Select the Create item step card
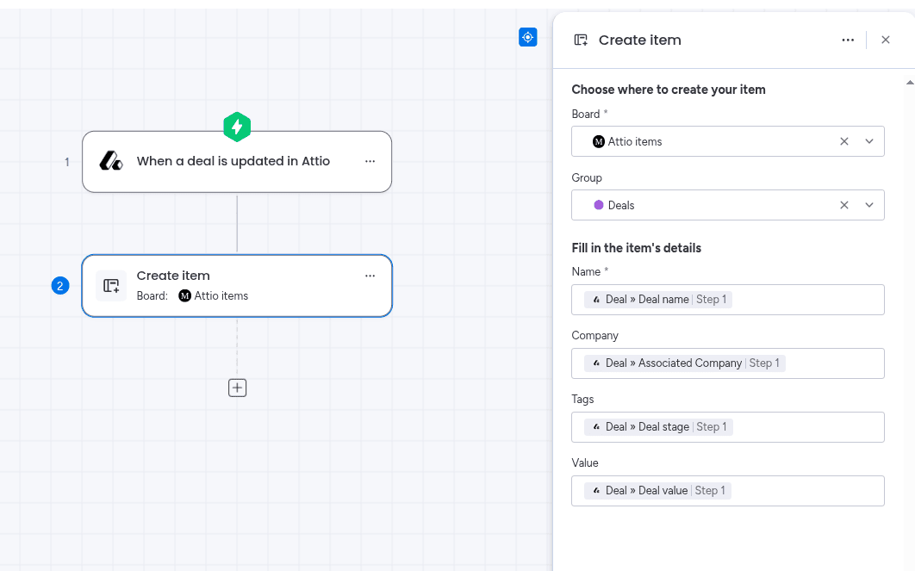 click(x=237, y=286)
